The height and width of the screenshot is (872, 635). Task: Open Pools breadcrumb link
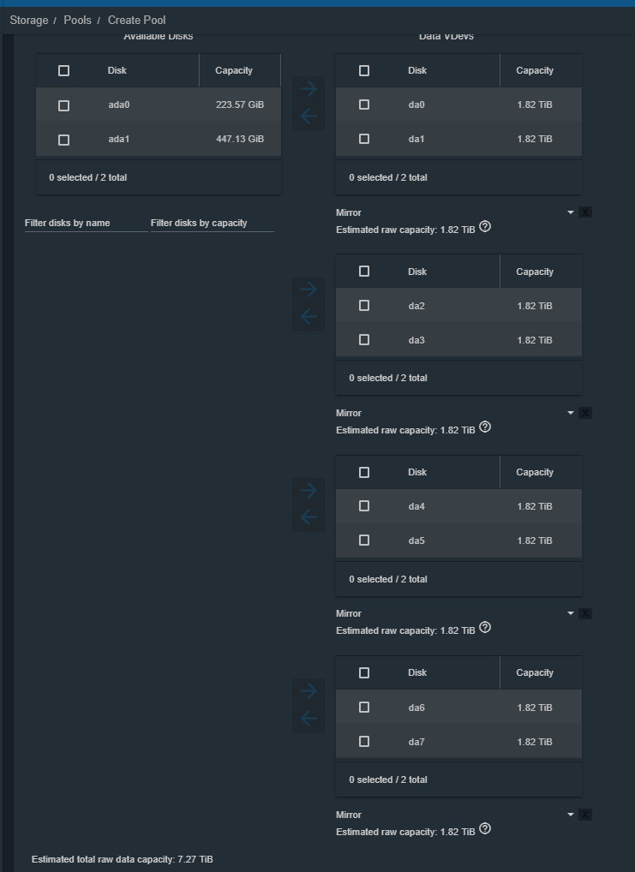(x=77, y=20)
